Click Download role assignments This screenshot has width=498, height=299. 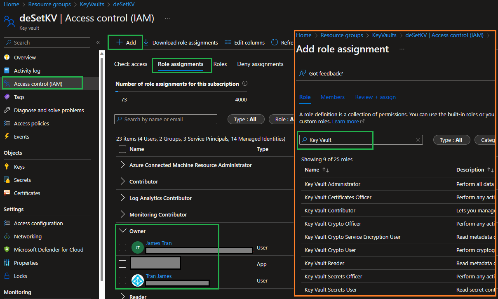[x=181, y=42]
